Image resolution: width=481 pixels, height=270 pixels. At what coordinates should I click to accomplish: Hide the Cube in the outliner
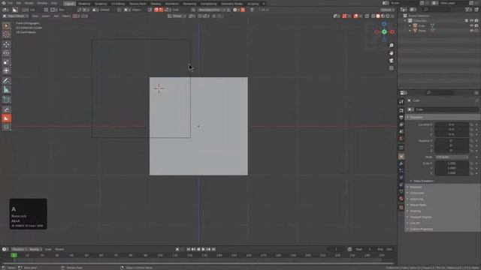click(471, 25)
